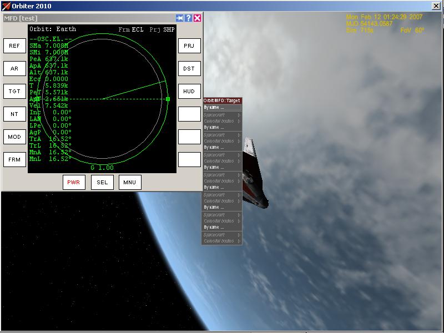Select the AR button on the MFD
Image resolution: width=444 pixels, height=333 pixels.
point(14,68)
